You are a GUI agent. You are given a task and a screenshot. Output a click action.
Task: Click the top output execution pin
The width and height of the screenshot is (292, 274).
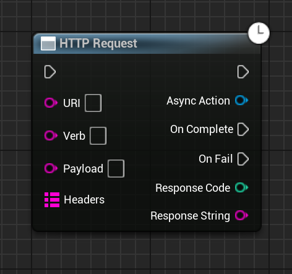(x=243, y=72)
